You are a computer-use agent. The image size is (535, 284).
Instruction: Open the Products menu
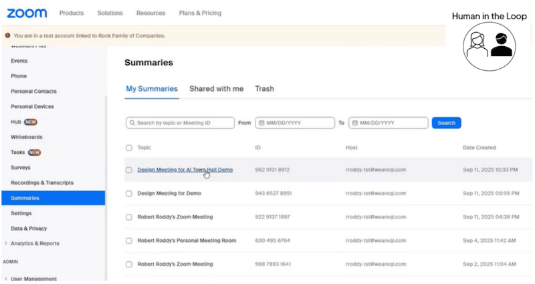pos(72,13)
